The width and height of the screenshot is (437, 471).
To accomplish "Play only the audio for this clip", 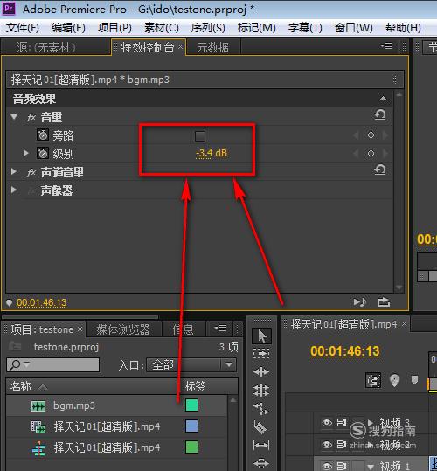I will tap(359, 301).
